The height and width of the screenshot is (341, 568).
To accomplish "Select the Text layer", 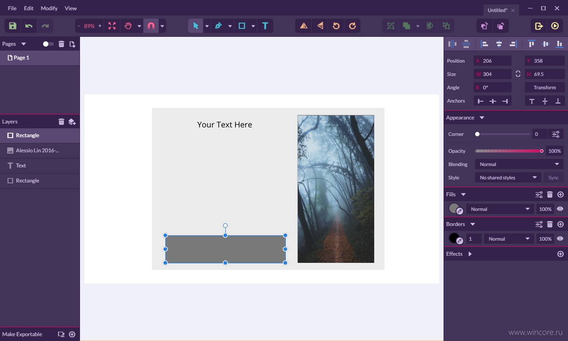I will click(40, 166).
